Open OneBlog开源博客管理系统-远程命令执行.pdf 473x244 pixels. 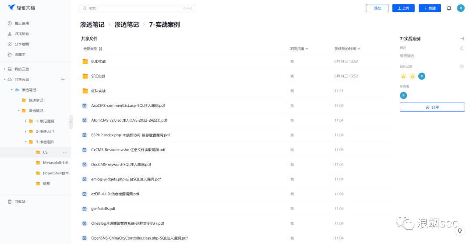click(x=127, y=223)
